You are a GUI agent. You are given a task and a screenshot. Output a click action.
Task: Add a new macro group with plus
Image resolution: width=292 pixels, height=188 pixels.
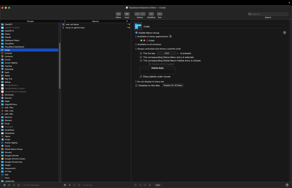point(9,185)
